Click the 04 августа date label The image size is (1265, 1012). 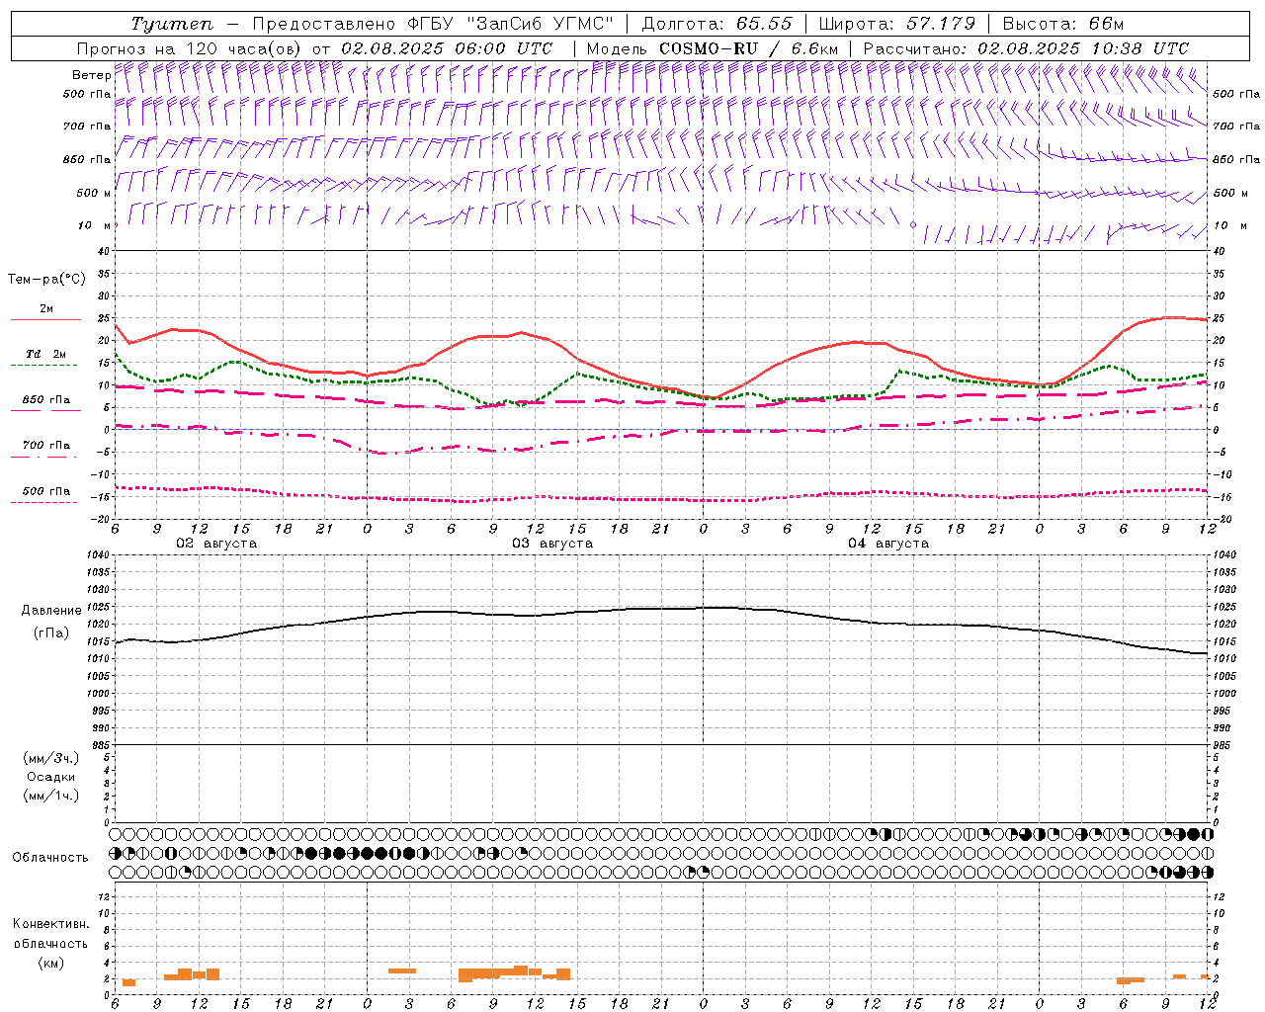[x=888, y=544]
